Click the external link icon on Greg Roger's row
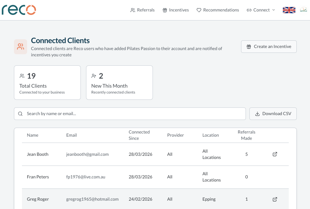The width and height of the screenshot is (310, 209). [x=275, y=199]
